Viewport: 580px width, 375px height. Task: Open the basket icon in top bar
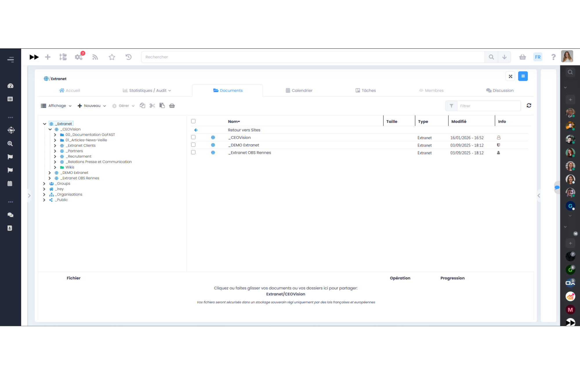522,57
